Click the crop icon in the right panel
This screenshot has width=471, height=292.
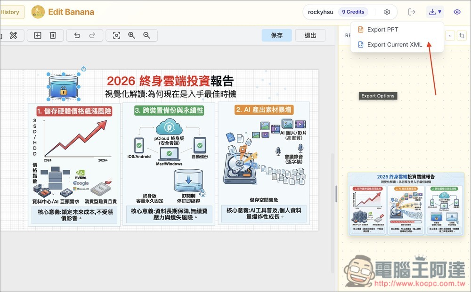click(x=462, y=35)
